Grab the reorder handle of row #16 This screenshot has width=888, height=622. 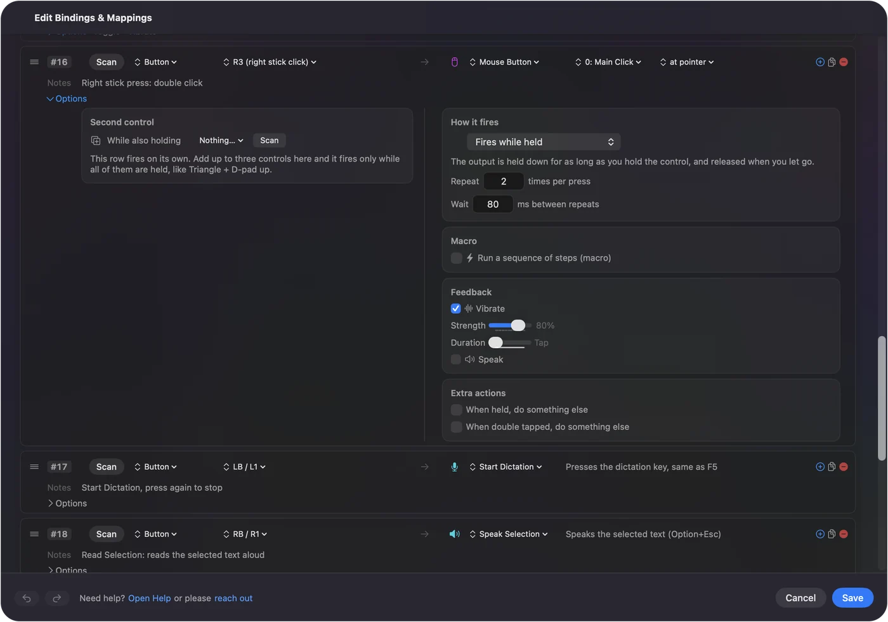pos(34,62)
